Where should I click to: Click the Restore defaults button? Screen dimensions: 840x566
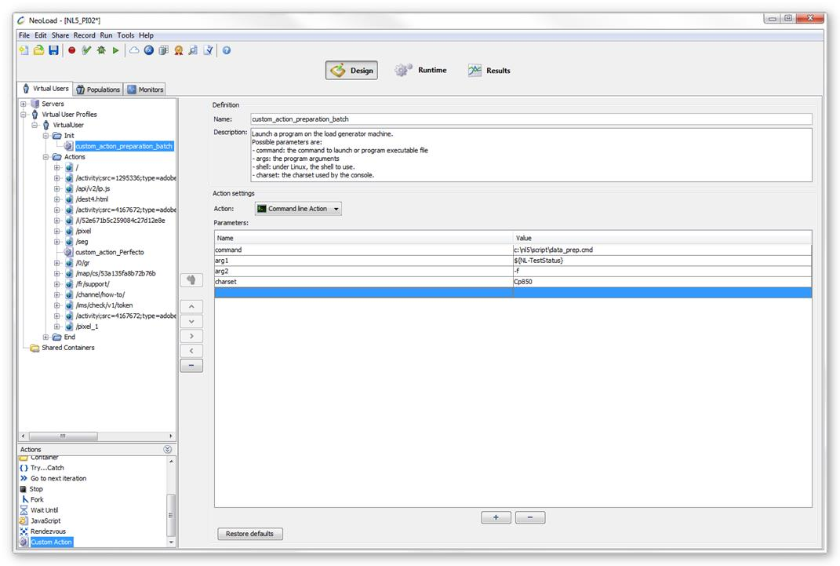tap(249, 534)
